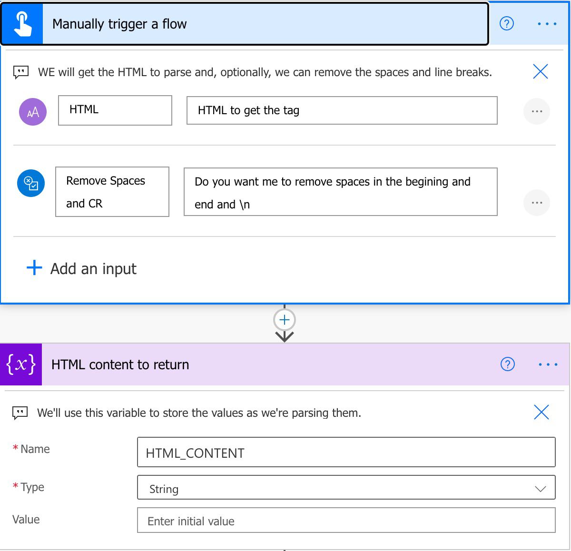This screenshot has height=551, width=571.
Task: Dismiss the variable description note
Action: (x=541, y=413)
